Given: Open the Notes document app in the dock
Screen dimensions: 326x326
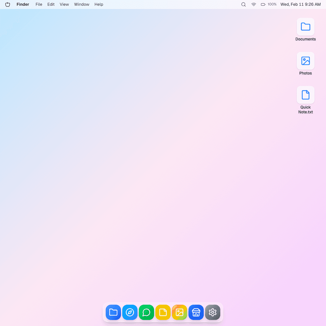Looking at the screenshot, I should coord(163,312).
